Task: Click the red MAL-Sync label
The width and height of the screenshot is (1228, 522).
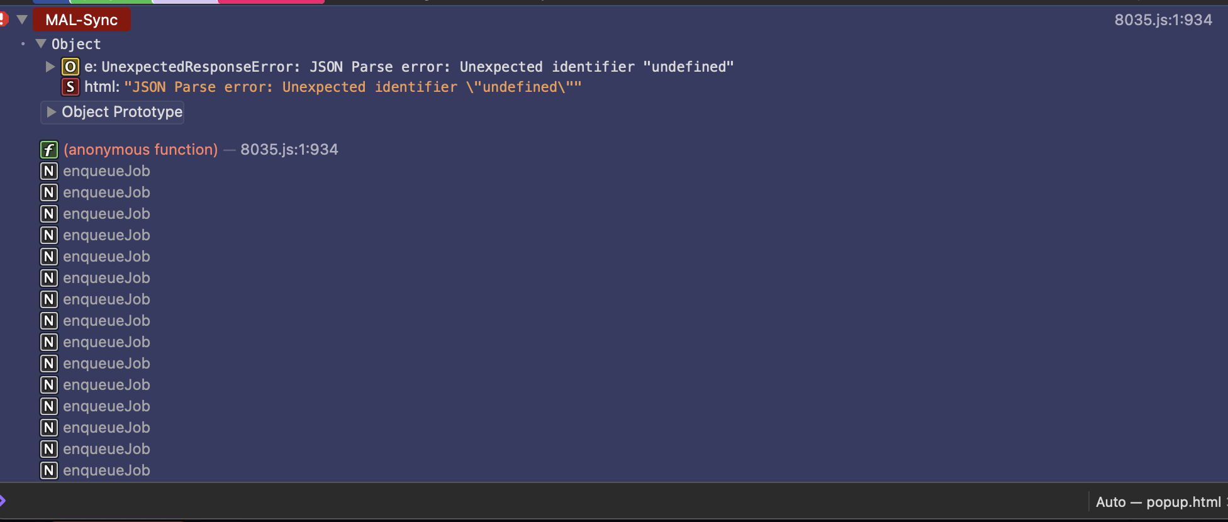Action: 82,20
